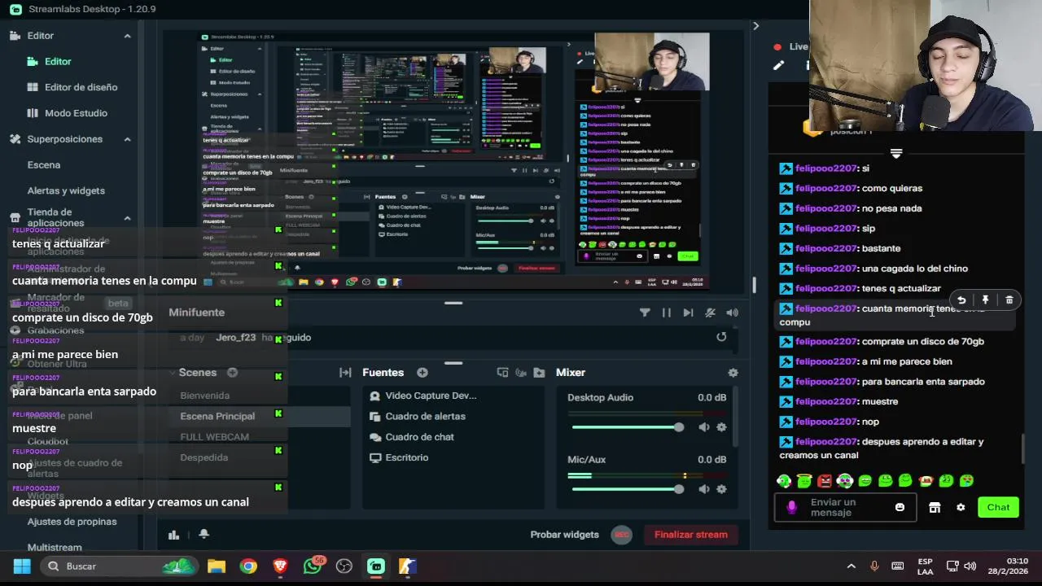Select the Escena Principal scene
Viewport: 1042px width, 586px height.
pyautogui.click(x=217, y=416)
